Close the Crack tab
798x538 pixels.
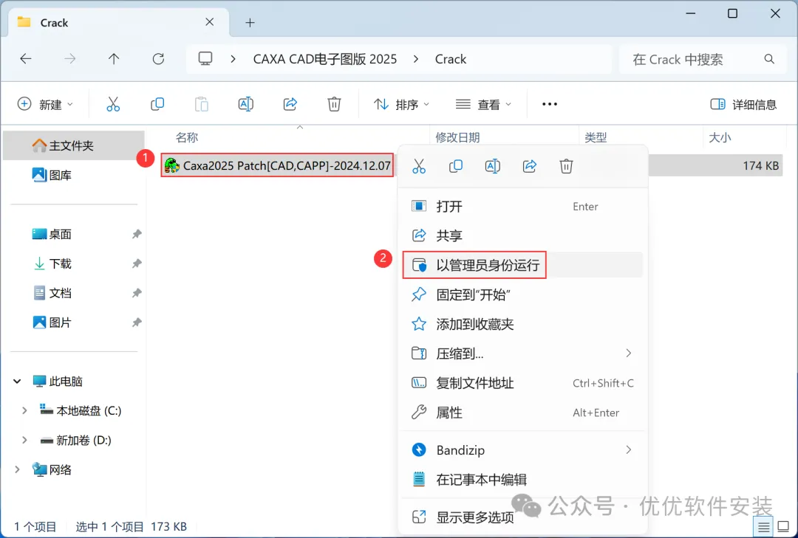coord(210,22)
